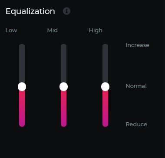Click the bottom of the Low slider's pink fill
Viewport: 165px width, 158px height.
(22, 125)
